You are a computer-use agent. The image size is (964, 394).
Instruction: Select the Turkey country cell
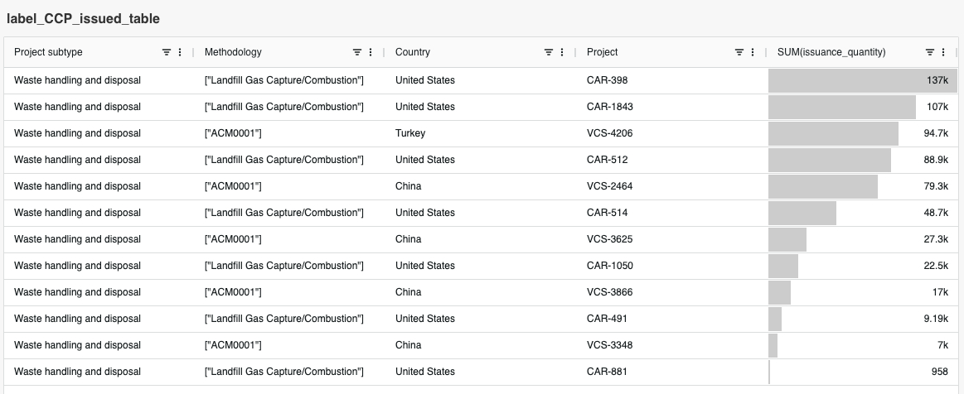click(x=410, y=133)
